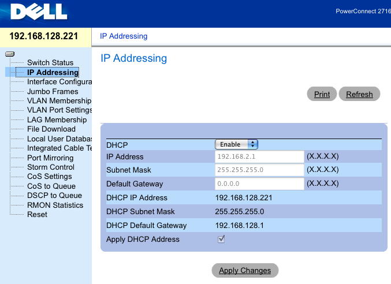Click IP Addressing breadcrumb link
This screenshot has width=391, height=284.
[124, 36]
